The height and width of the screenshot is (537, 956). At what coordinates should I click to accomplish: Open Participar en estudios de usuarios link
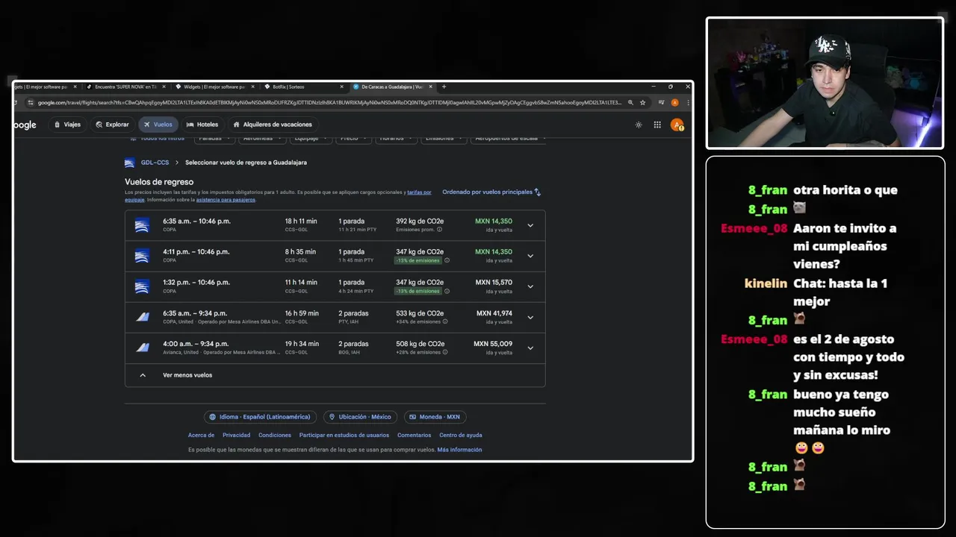click(x=344, y=435)
